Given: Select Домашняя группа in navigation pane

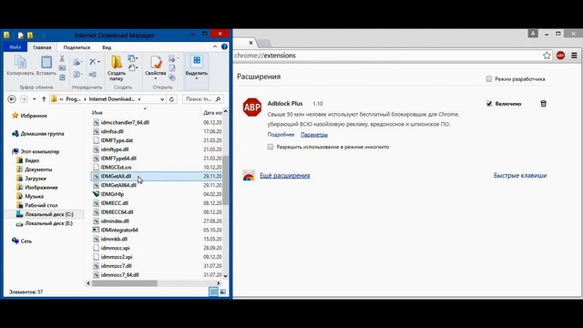Looking at the screenshot, I should (x=42, y=134).
